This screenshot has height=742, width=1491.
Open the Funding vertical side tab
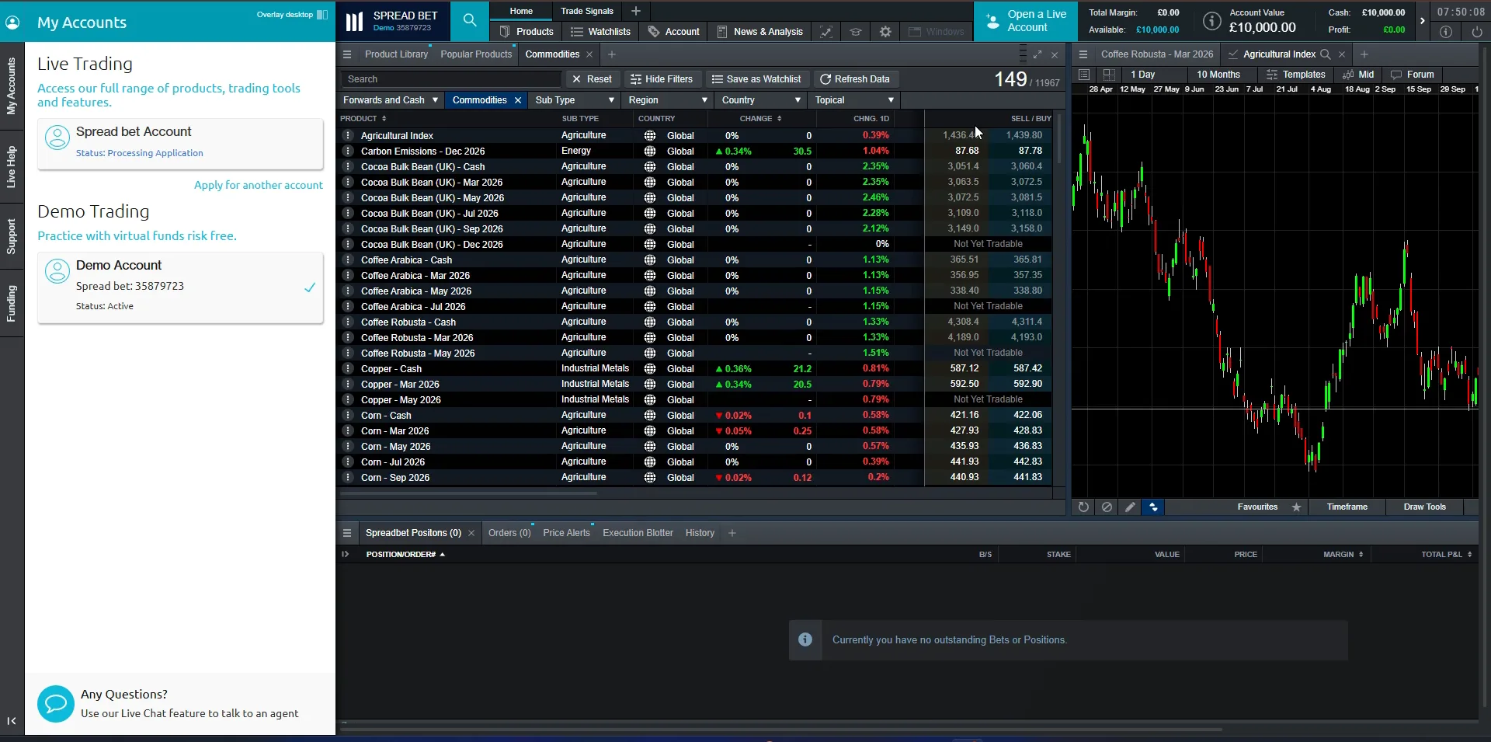12,303
